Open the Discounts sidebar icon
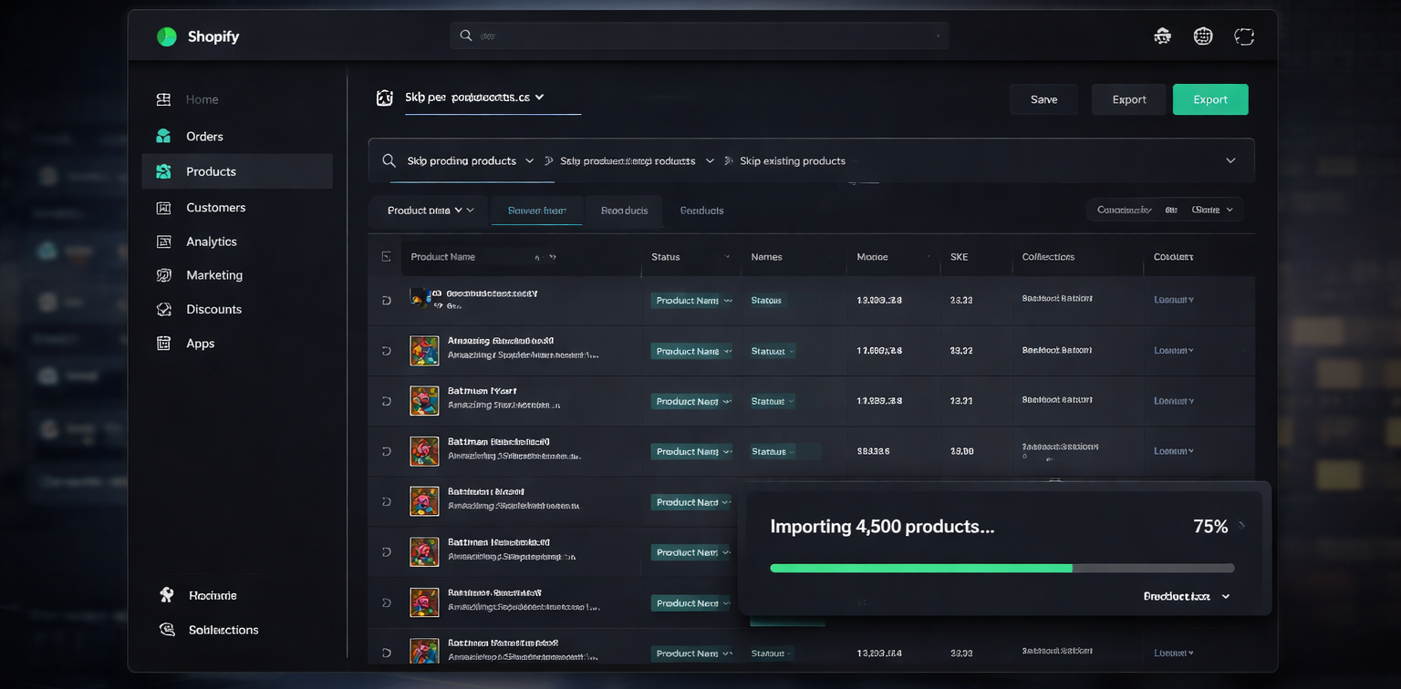 pyautogui.click(x=163, y=309)
